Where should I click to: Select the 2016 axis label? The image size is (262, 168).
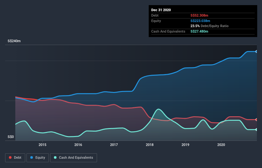pos(78,145)
